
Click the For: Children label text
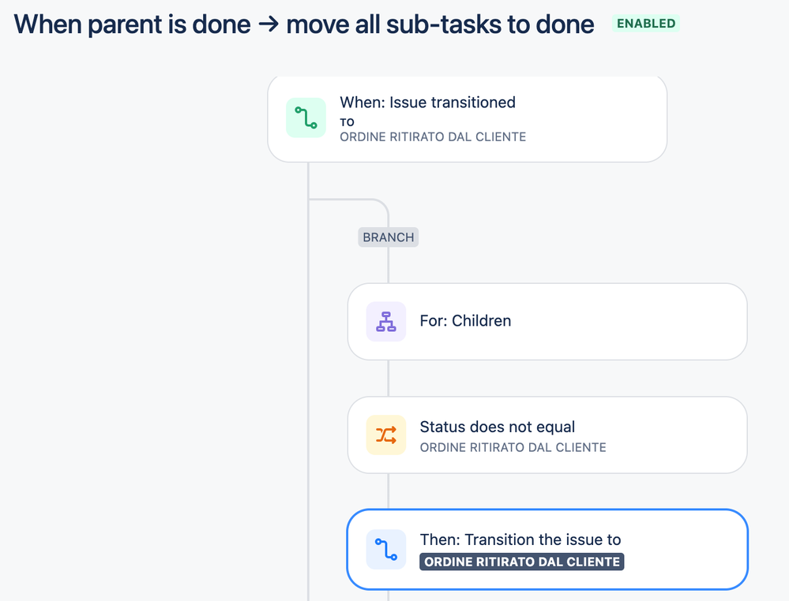465,320
